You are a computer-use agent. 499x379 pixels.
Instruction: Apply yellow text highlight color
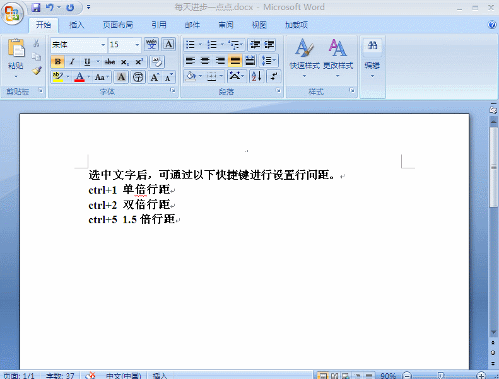pos(57,77)
